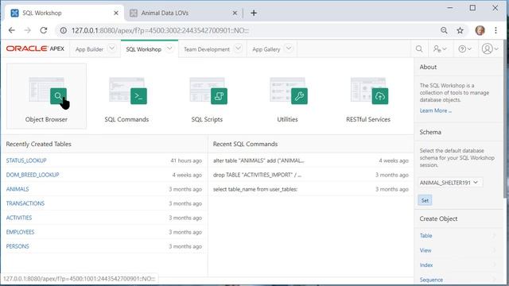Open the ACTIVITIES table link
509x286 pixels.
(x=19, y=218)
